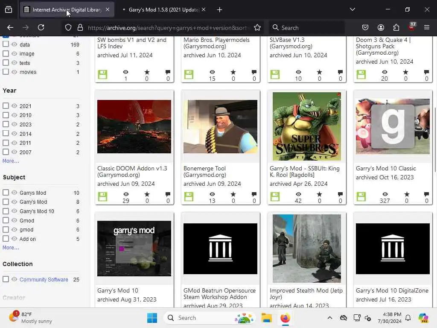Viewport: 437px width, 328px height.
Task: Click the page vertical scrollbar thumb
Action: pos(435,140)
